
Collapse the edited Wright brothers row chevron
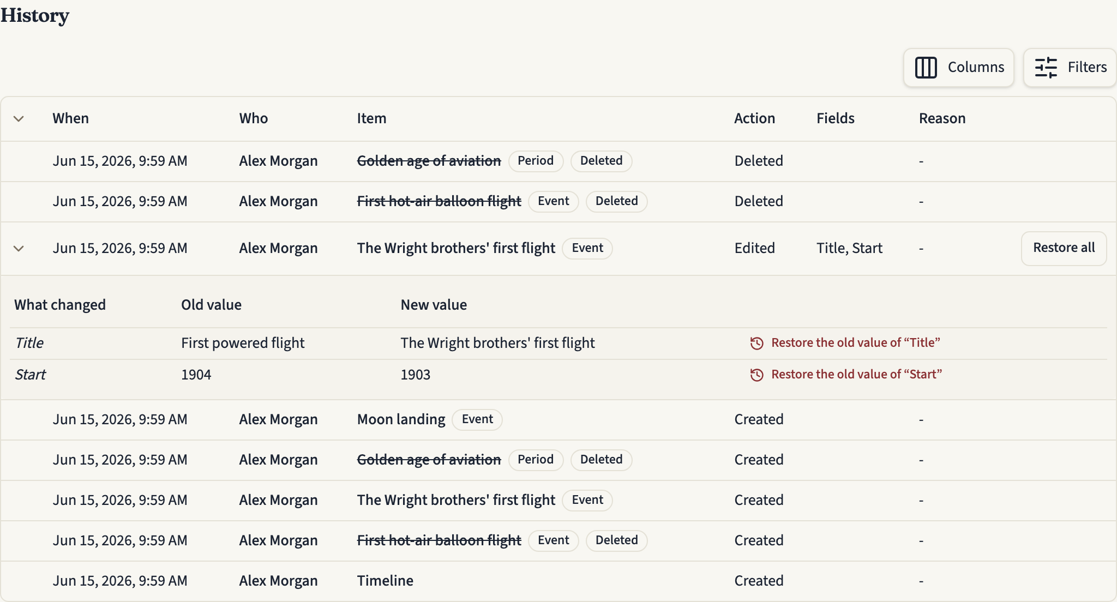19,249
